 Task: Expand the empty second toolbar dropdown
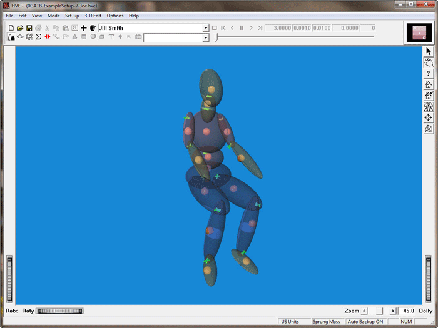pos(206,38)
